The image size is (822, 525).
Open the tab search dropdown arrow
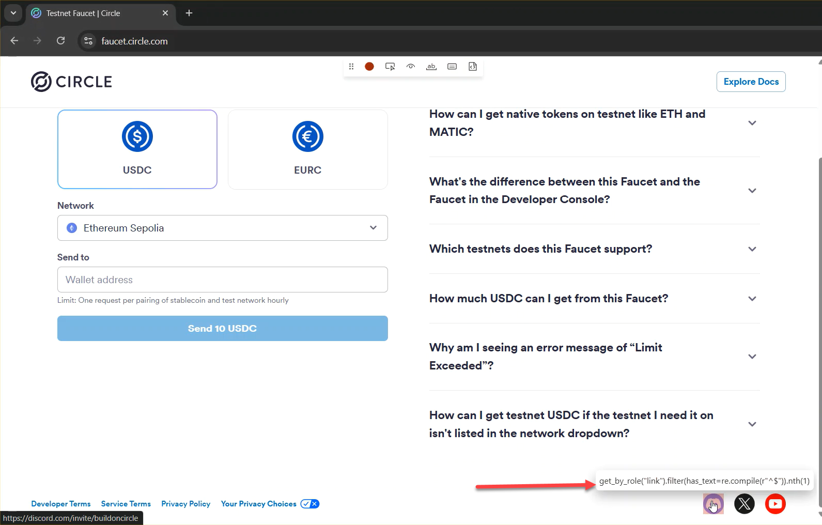point(13,13)
